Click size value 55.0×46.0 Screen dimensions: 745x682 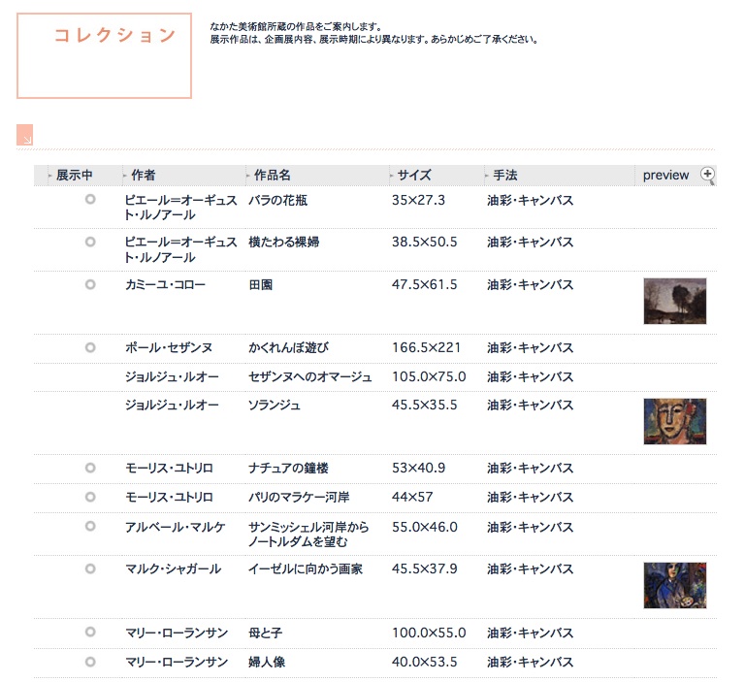tap(424, 527)
